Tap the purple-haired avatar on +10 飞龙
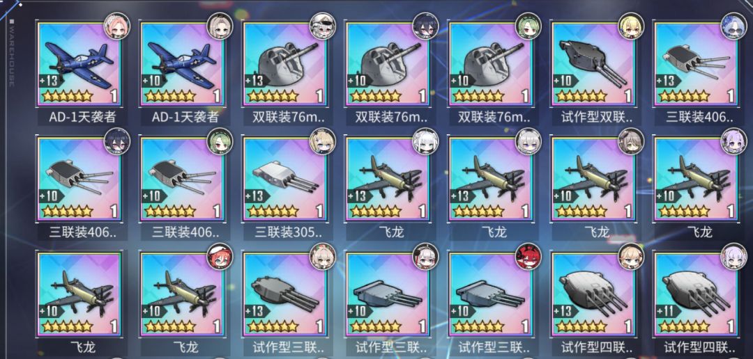The width and height of the screenshot is (753, 359). (x=733, y=141)
